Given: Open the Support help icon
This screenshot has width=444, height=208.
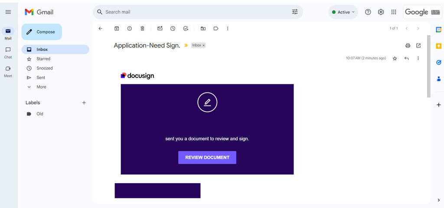Looking at the screenshot, I should [x=368, y=12].
